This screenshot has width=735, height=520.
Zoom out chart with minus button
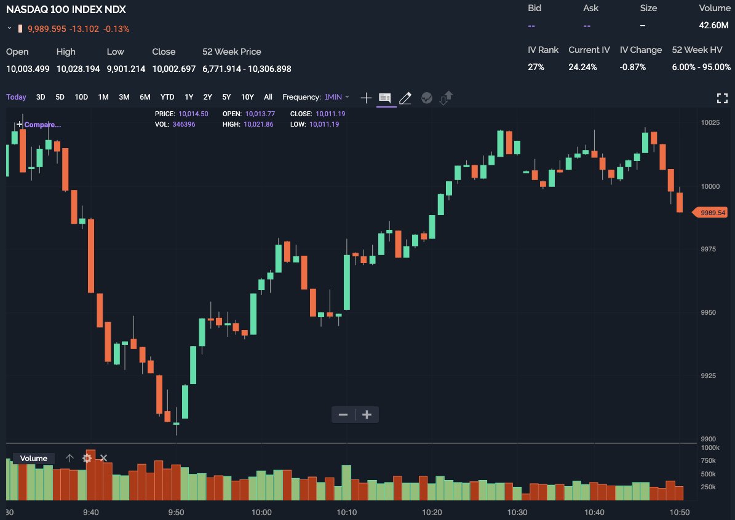coord(343,415)
